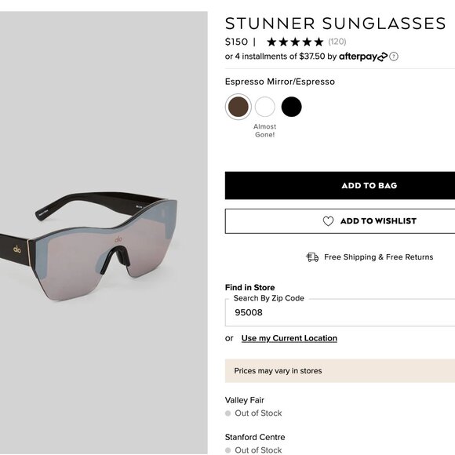Select the Stanford Centre store entry
455x455 pixels.
point(255,437)
